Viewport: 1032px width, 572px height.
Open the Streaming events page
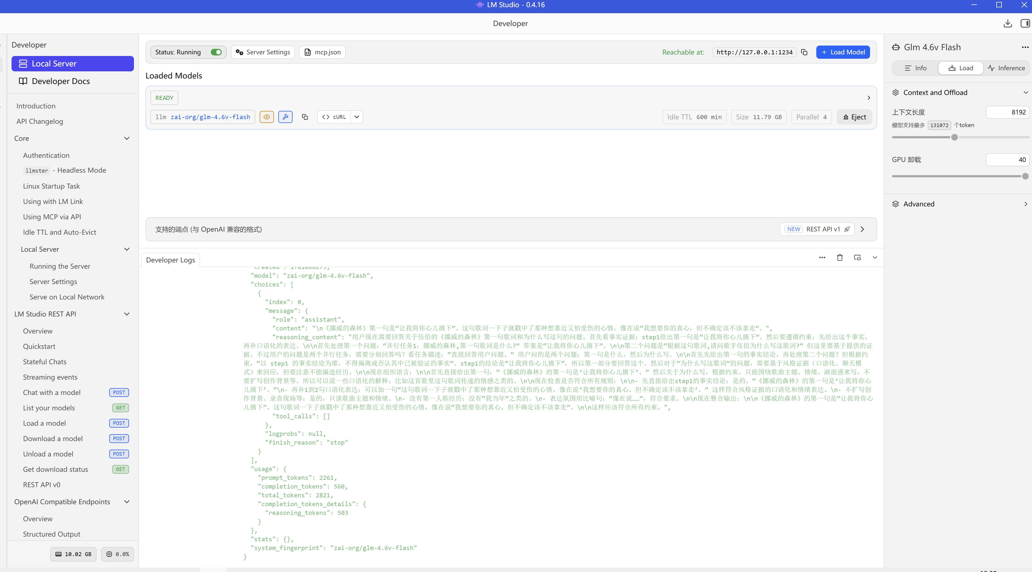[x=50, y=377]
